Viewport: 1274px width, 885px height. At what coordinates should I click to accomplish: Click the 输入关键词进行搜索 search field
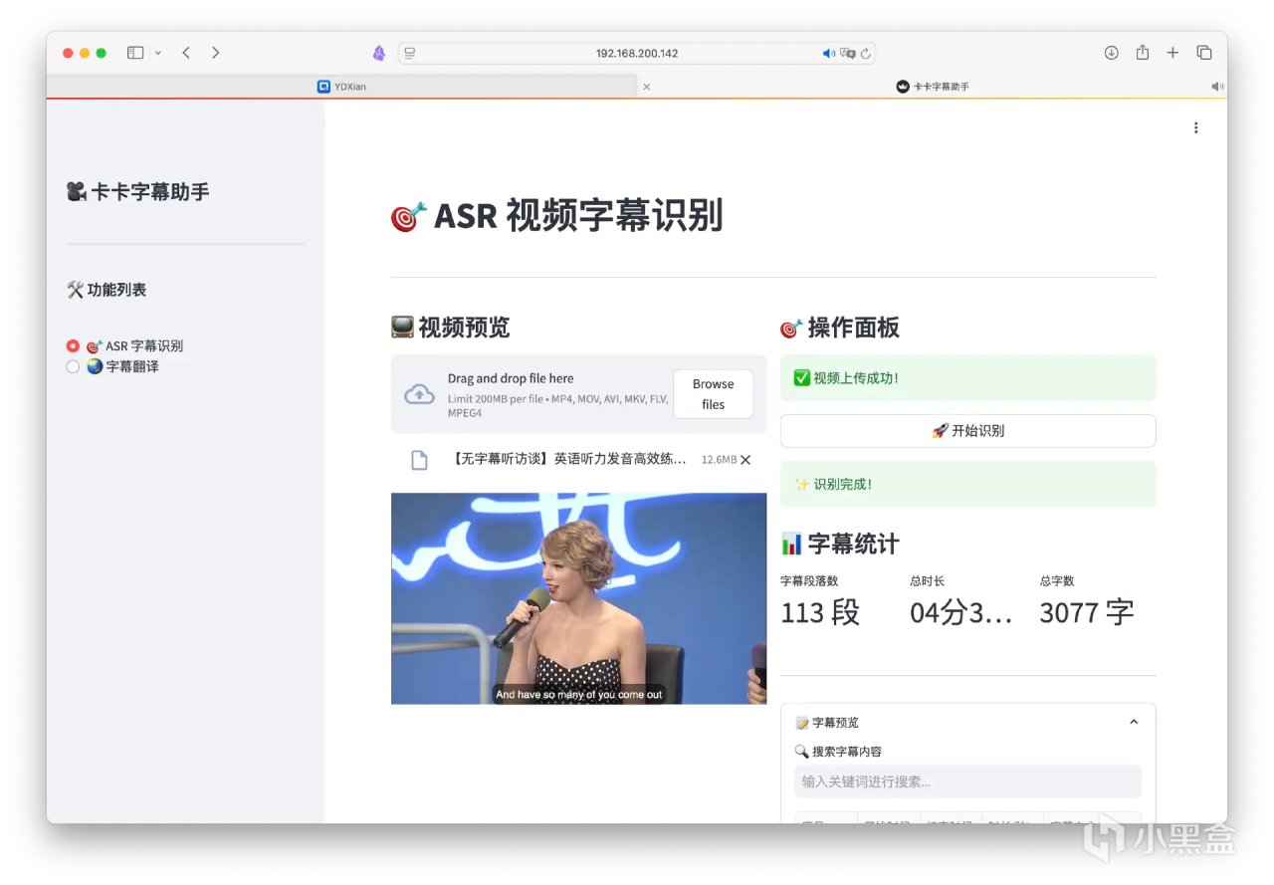967,781
